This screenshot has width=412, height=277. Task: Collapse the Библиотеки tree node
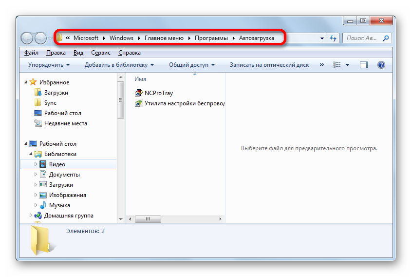[30, 154]
